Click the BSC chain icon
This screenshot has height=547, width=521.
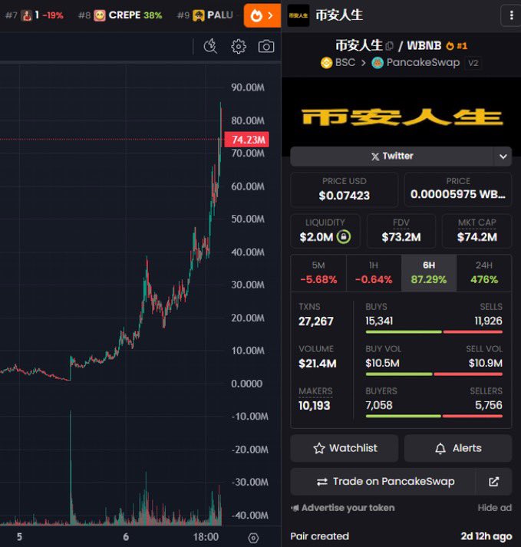[326, 63]
